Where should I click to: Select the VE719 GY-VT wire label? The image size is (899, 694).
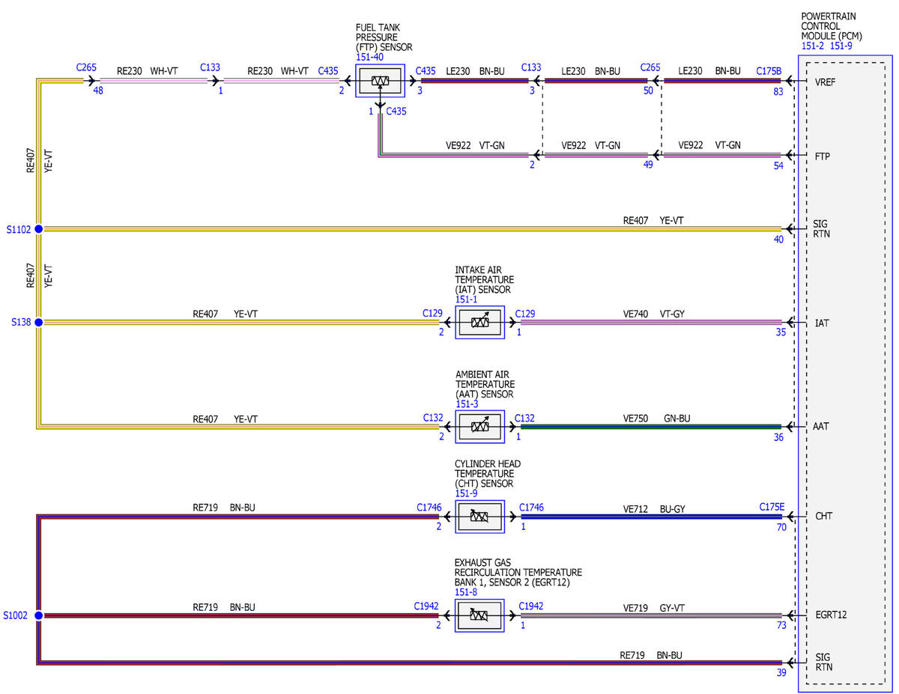(654, 608)
